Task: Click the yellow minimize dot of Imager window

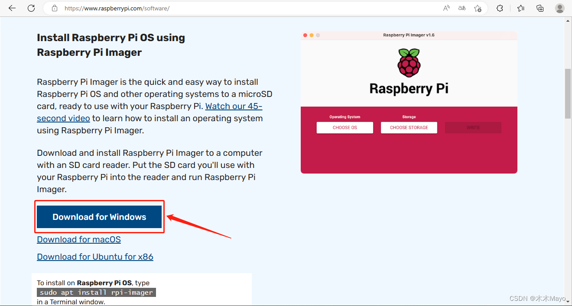Action: [x=312, y=35]
